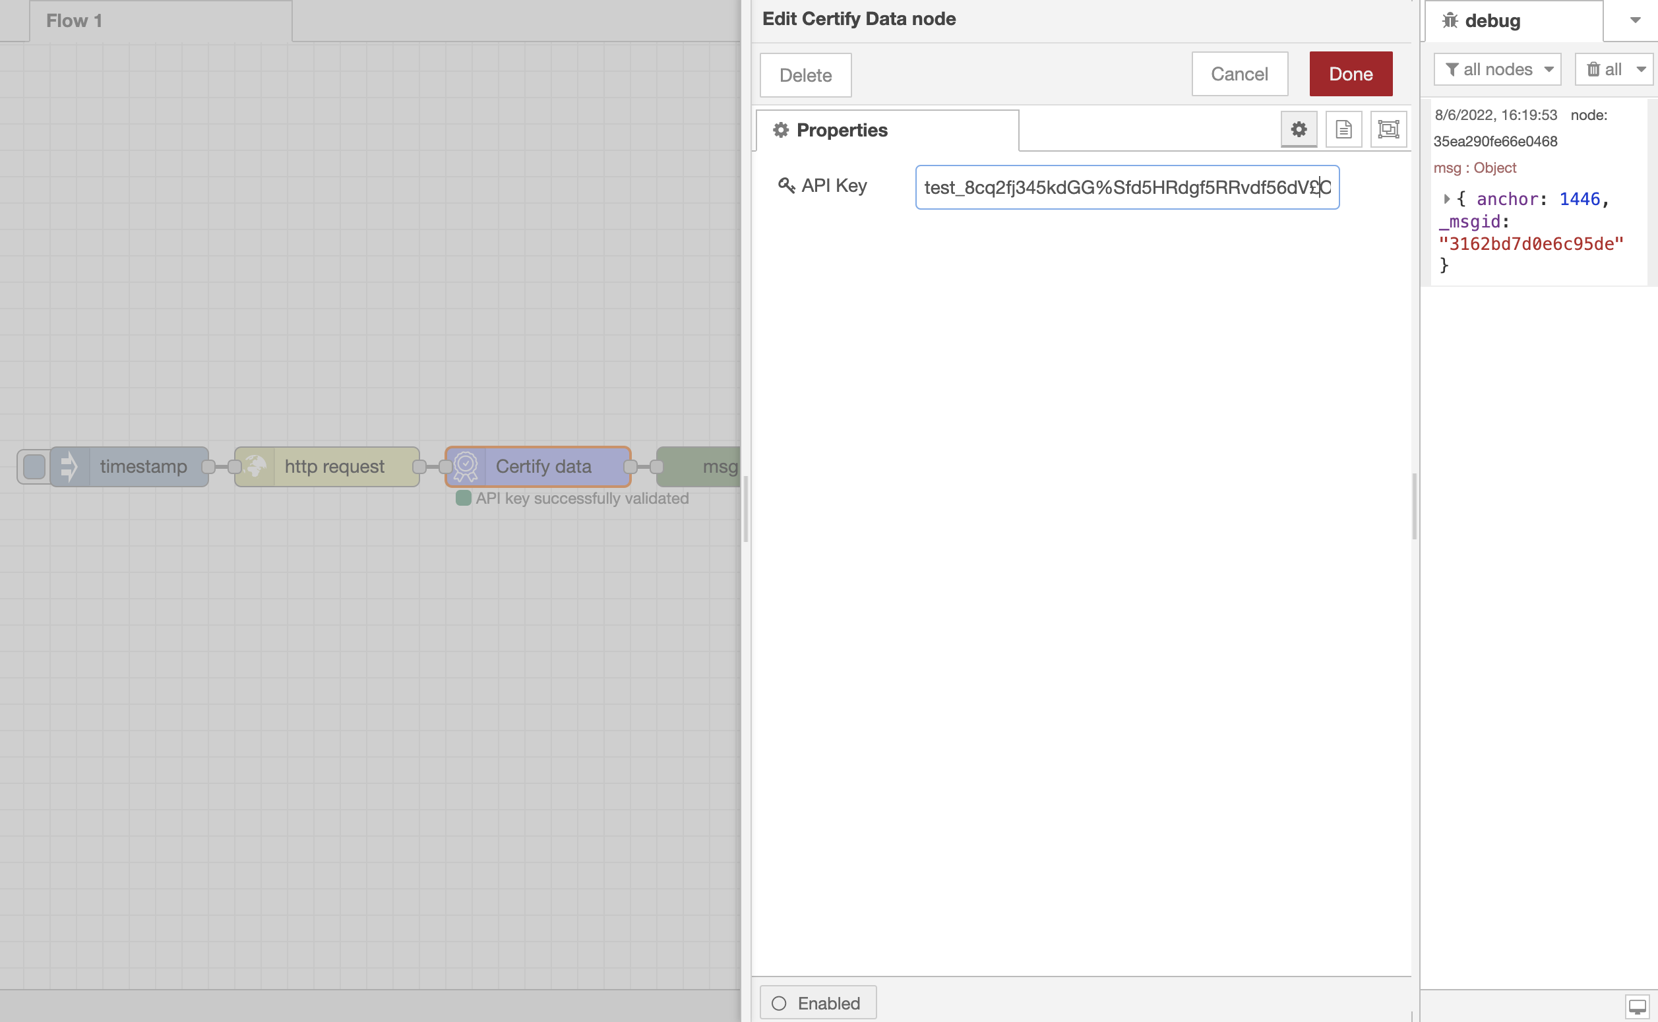Expand the msg Object debug entry

pos(1446,198)
